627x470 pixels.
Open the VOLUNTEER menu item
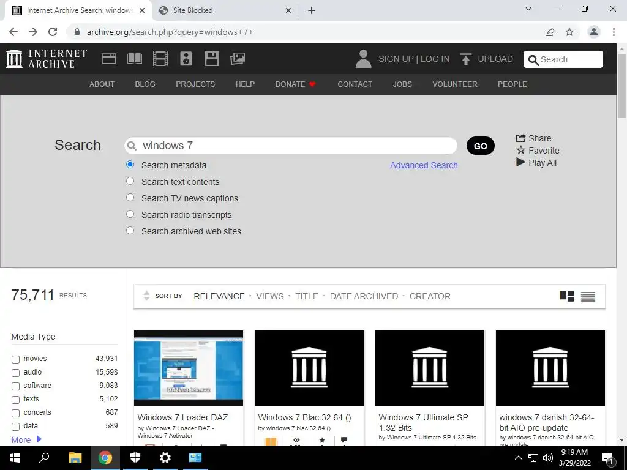click(x=455, y=84)
